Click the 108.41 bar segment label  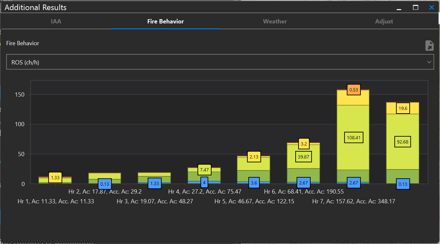point(354,138)
